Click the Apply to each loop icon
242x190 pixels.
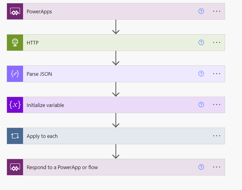click(x=15, y=136)
